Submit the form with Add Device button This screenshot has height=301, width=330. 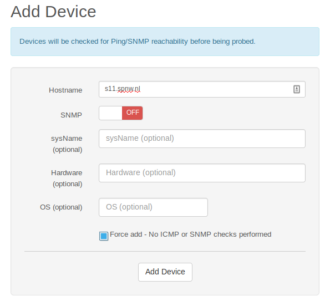165,272
